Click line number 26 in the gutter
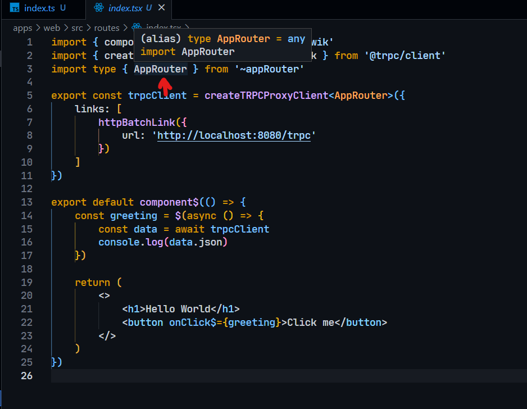The width and height of the screenshot is (527, 409). (x=26, y=376)
